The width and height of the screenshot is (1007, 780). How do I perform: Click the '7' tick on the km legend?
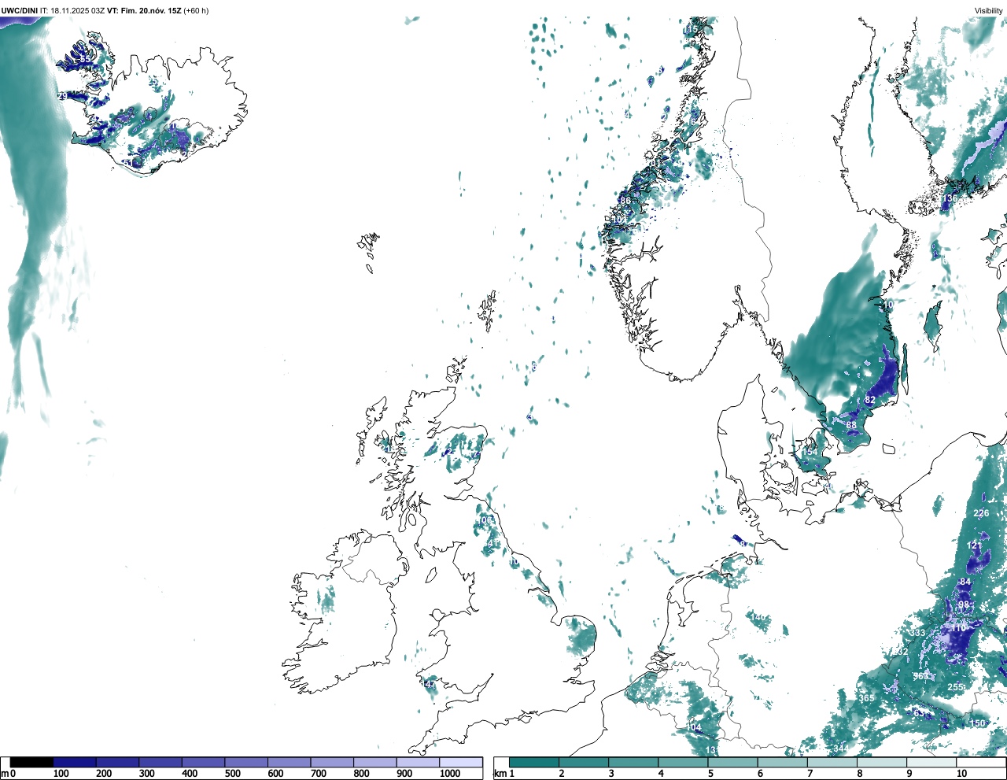coord(810,774)
